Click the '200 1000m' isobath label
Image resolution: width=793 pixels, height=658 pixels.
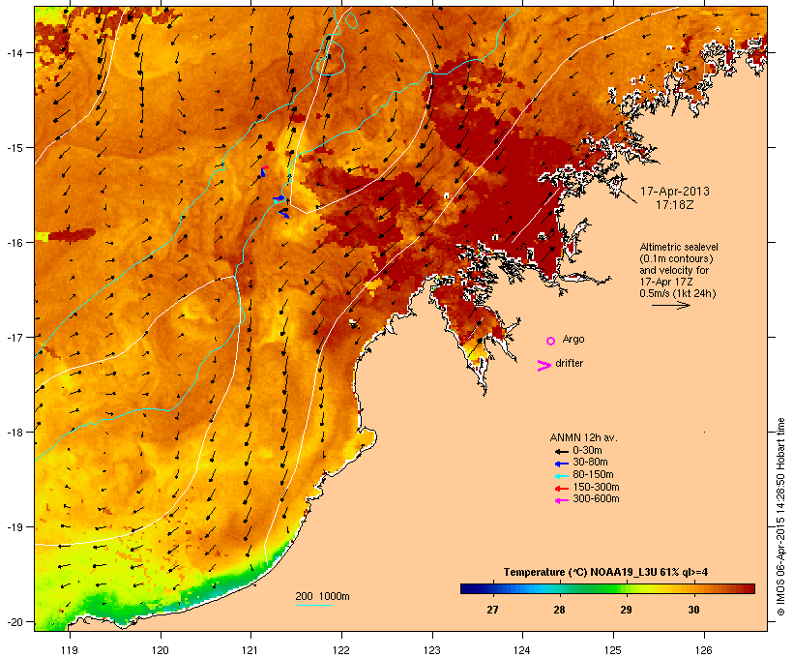pyautogui.click(x=322, y=596)
